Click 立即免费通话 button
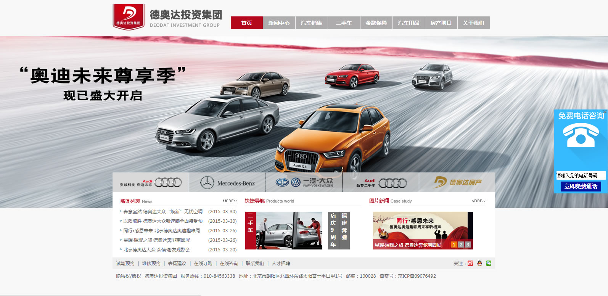 tap(581, 186)
